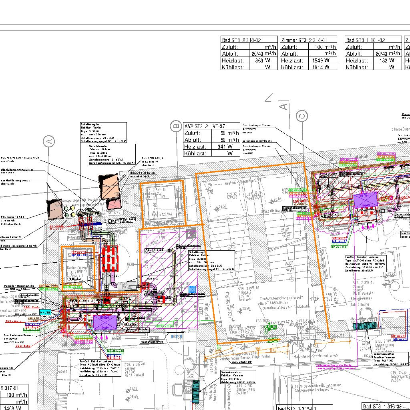Click the pink rooftop duct outlet
The image size is (410, 410).
[113, 204]
